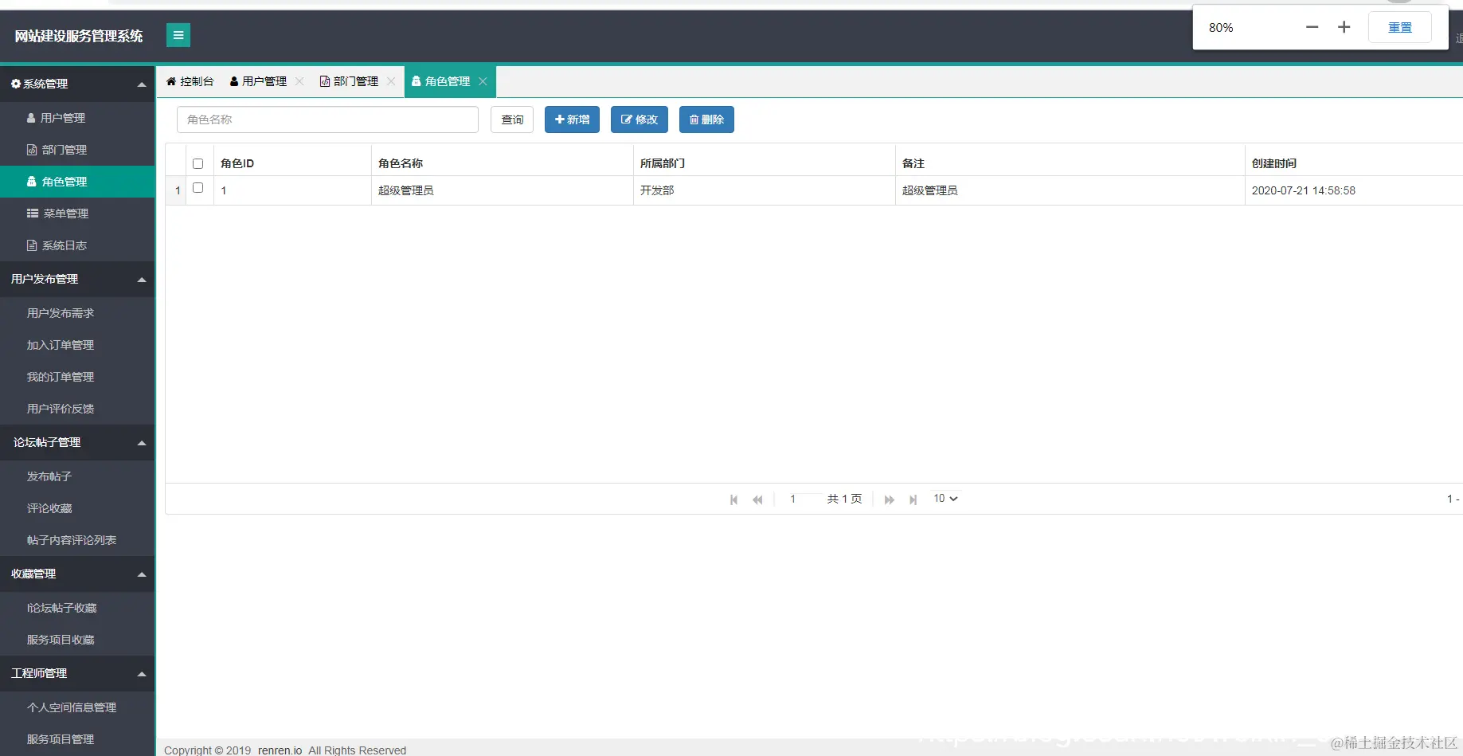Switch to the 用户管理 tab
1463x756 pixels.
[x=258, y=81]
